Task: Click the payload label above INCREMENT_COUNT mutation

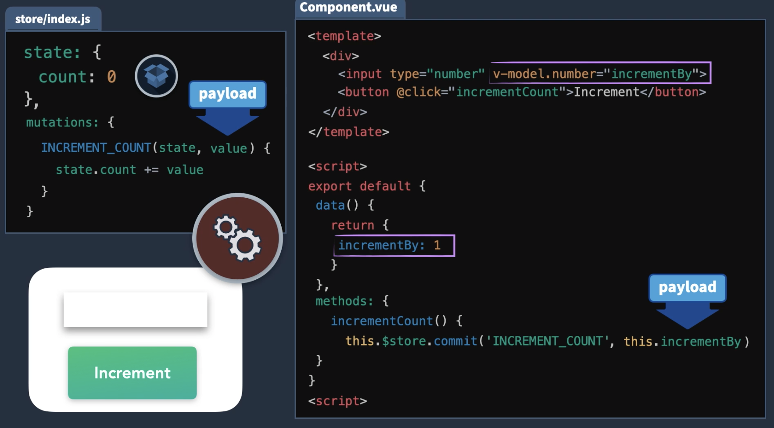Action: point(227,94)
